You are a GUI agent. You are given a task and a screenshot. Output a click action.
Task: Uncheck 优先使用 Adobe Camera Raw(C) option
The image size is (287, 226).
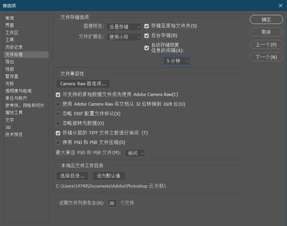pos(58,95)
